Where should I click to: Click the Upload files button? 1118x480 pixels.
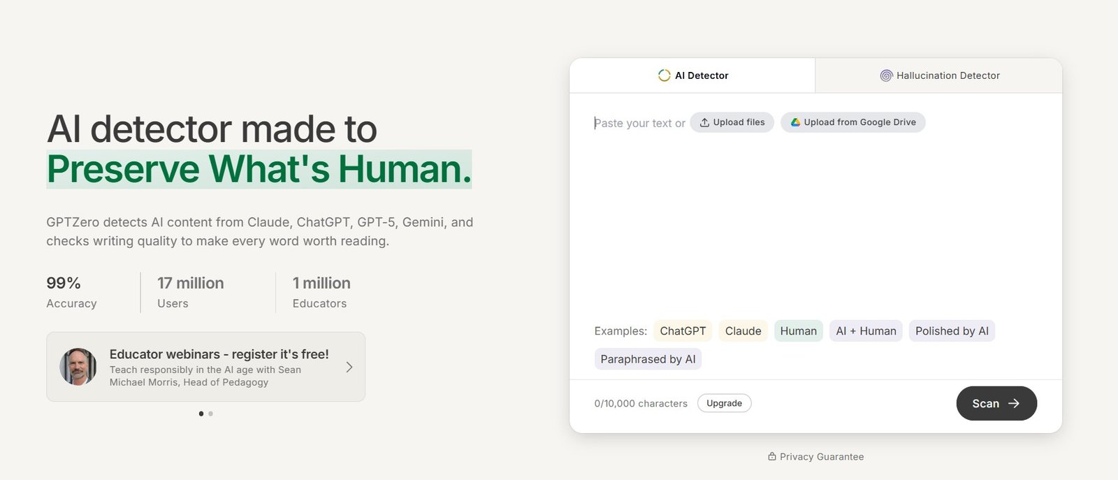(732, 122)
